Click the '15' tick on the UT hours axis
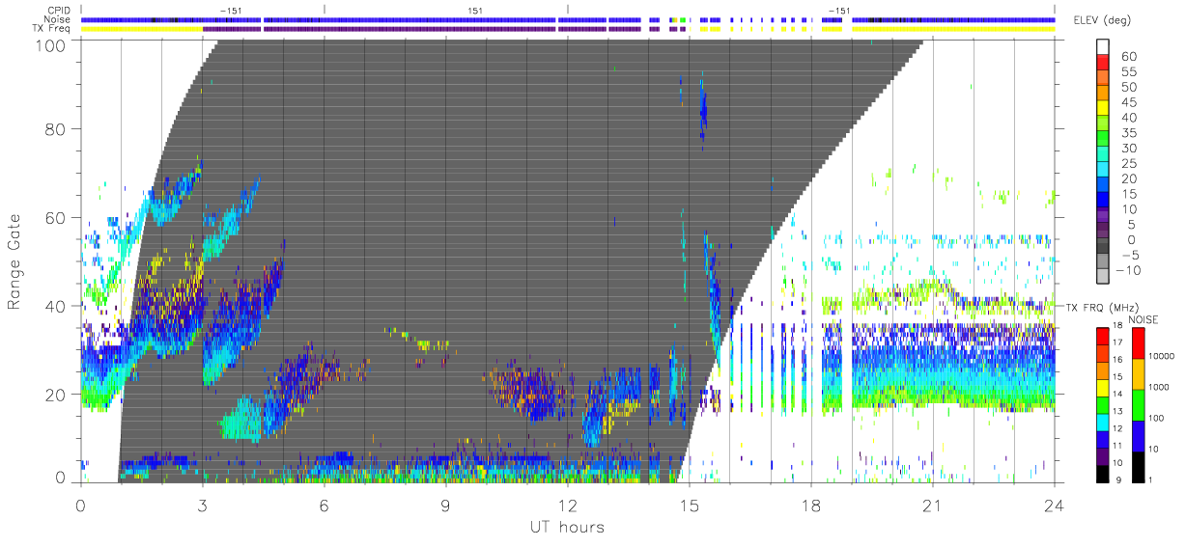The width and height of the screenshot is (1186, 547). (x=690, y=505)
